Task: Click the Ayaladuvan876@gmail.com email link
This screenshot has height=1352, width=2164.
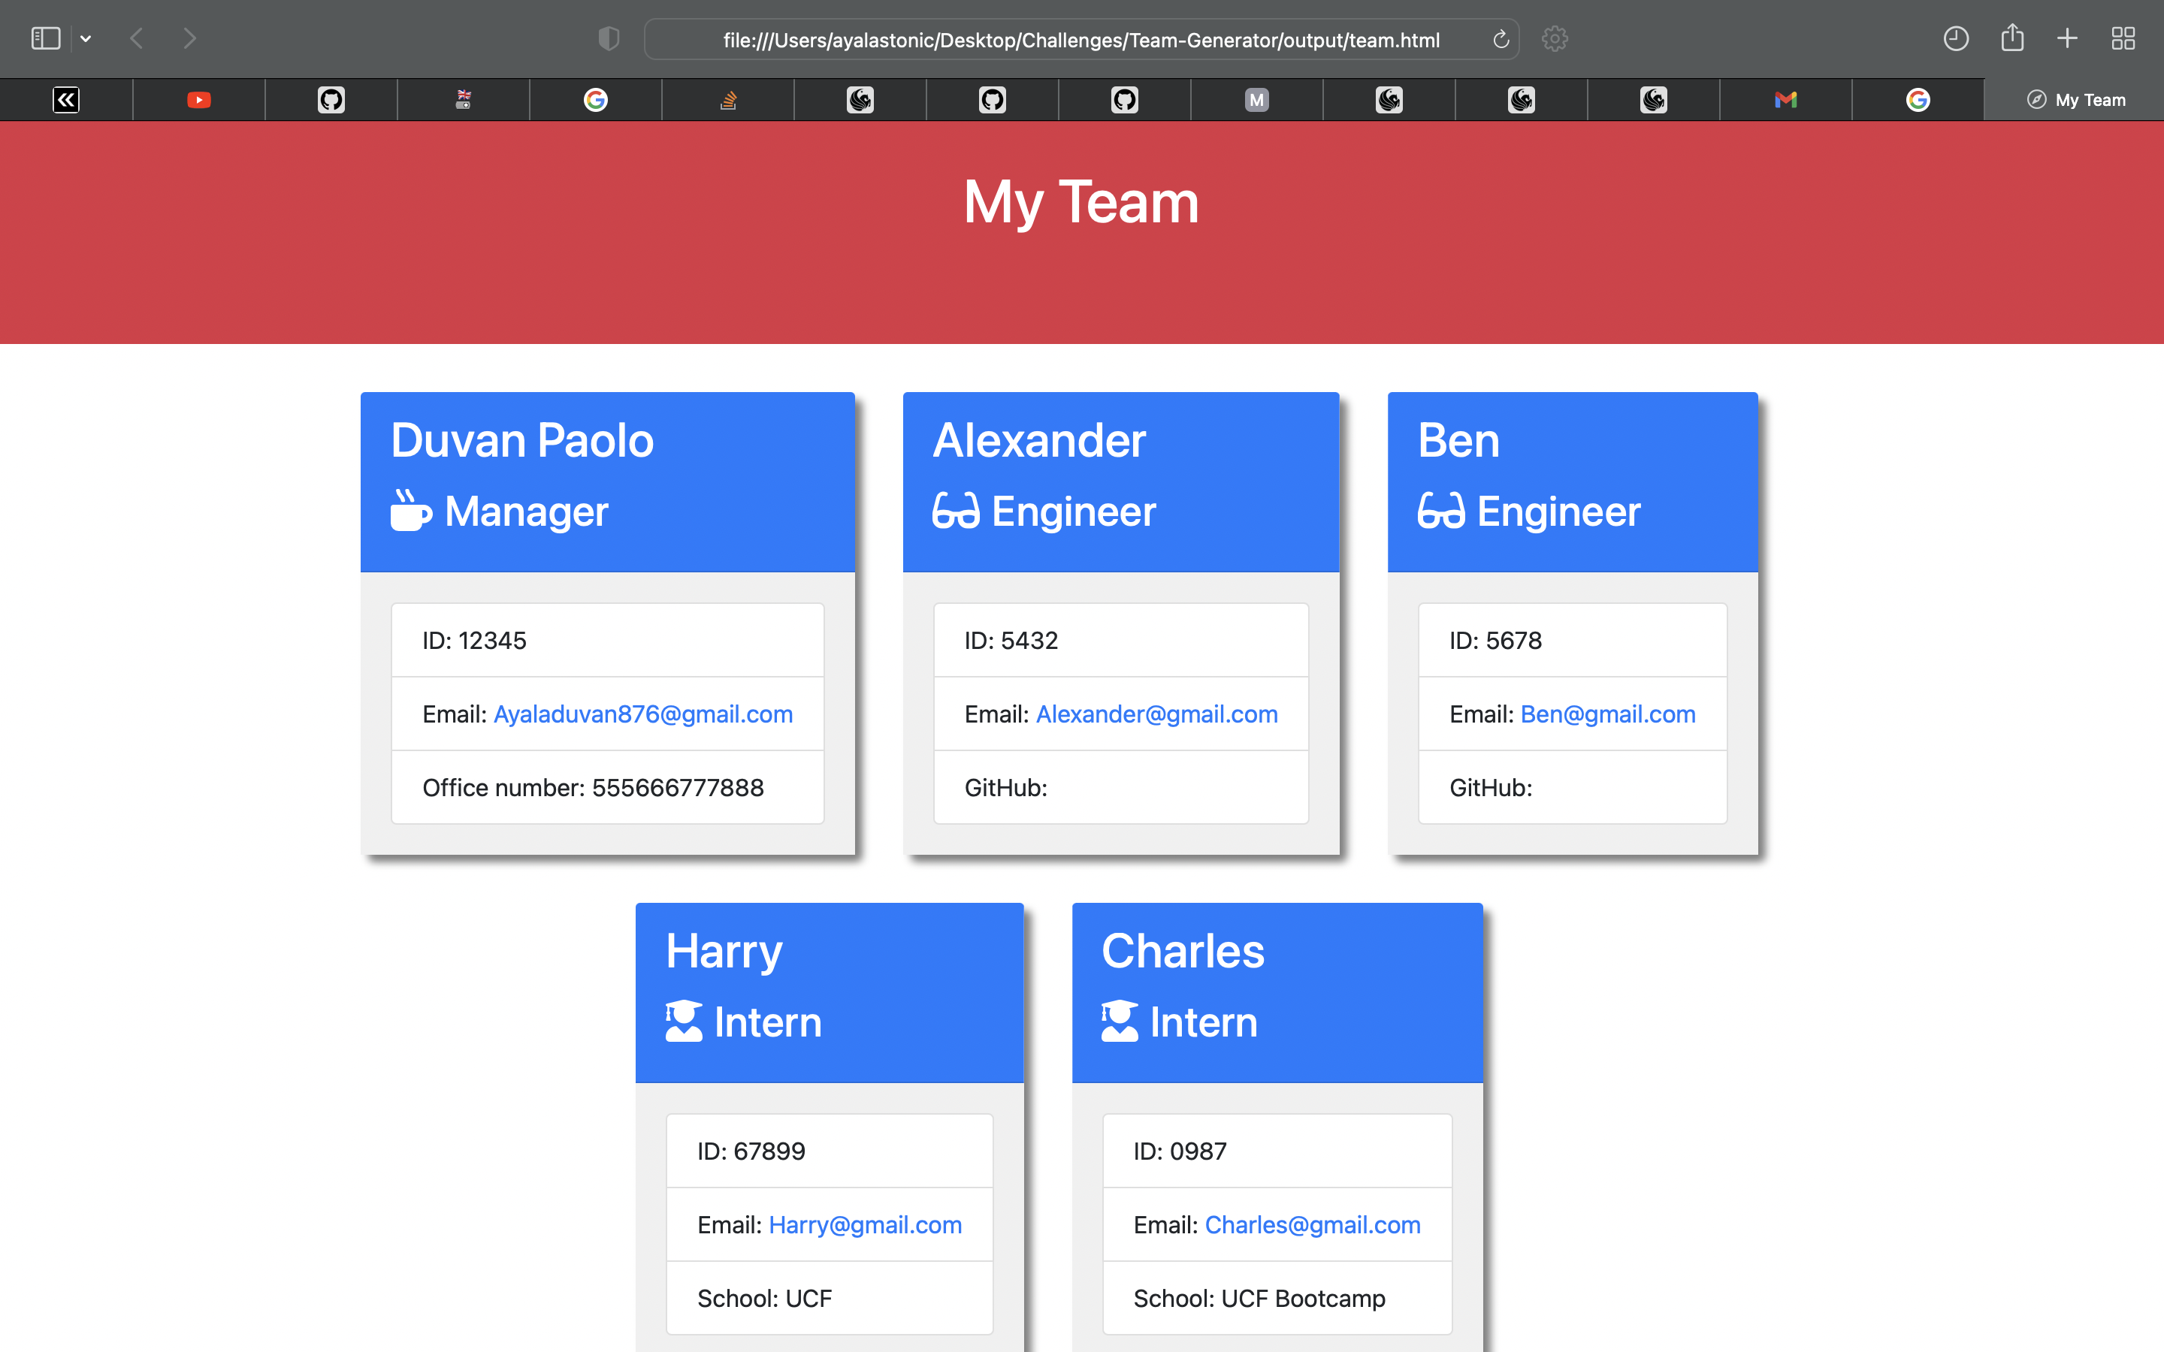Action: [x=643, y=714]
